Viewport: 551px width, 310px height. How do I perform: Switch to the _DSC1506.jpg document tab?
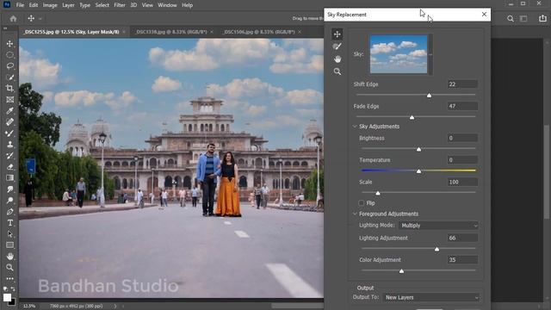point(258,32)
